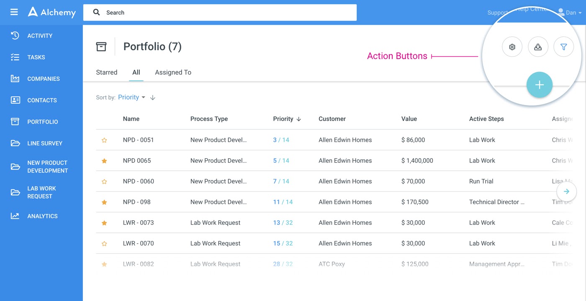Switch to the Starred tab
Screen dimensions: 586x301
[107, 72]
